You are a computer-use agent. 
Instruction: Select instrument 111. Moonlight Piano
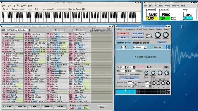tap(79, 64)
